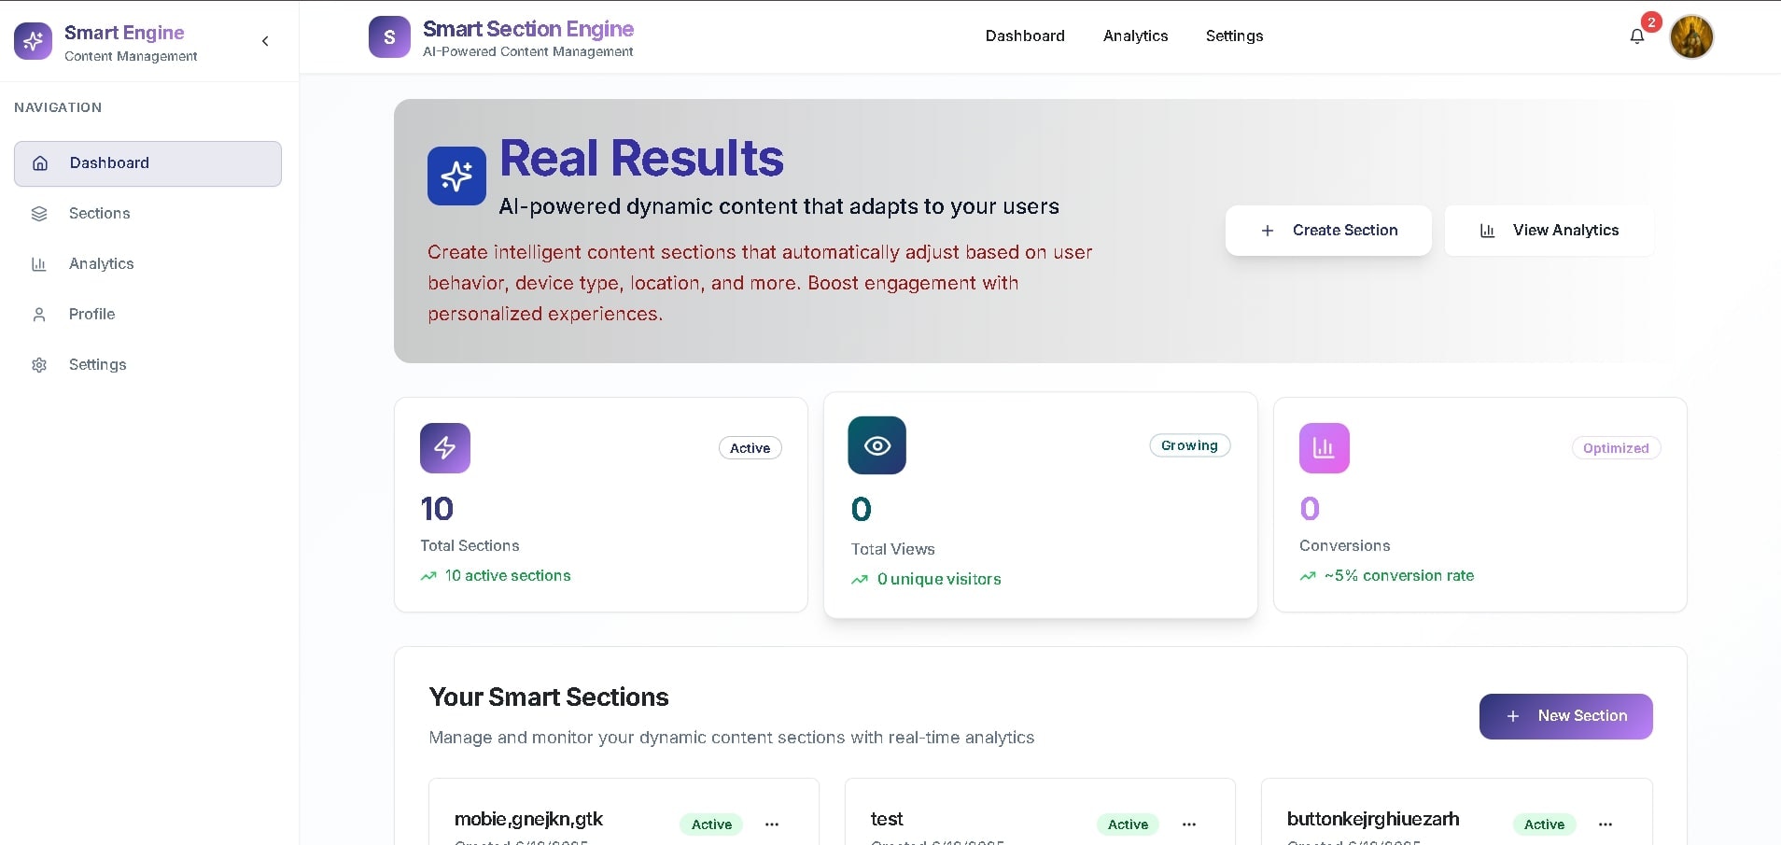Go to Analytics in the top navigation
The width and height of the screenshot is (1781, 845).
click(x=1135, y=35)
